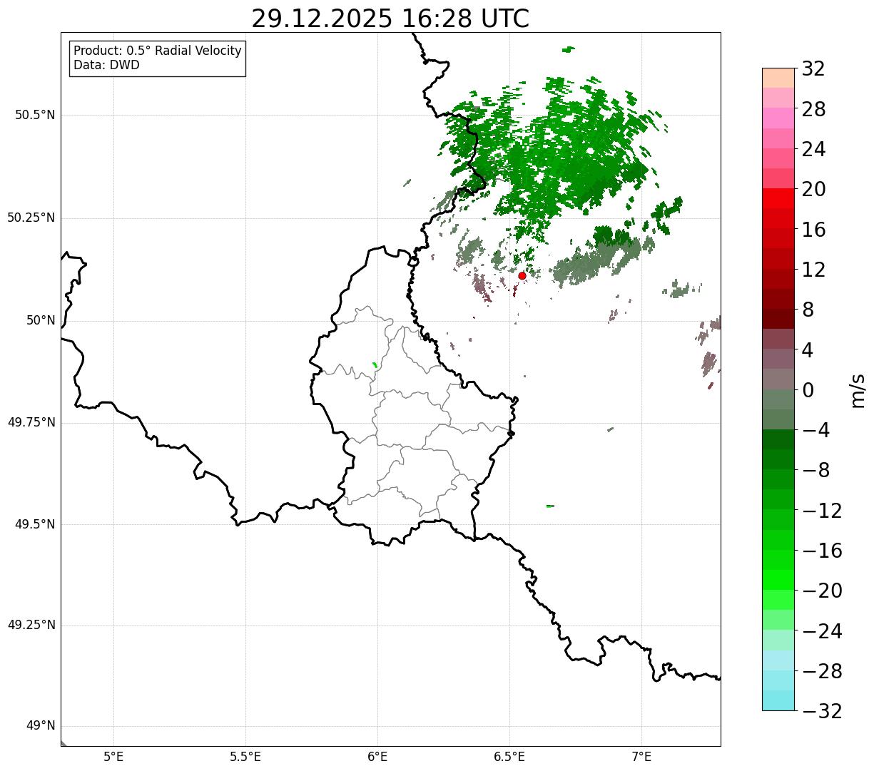The width and height of the screenshot is (874, 771).
Task: Click the −24 colorbar tick label
Action: pos(821,631)
